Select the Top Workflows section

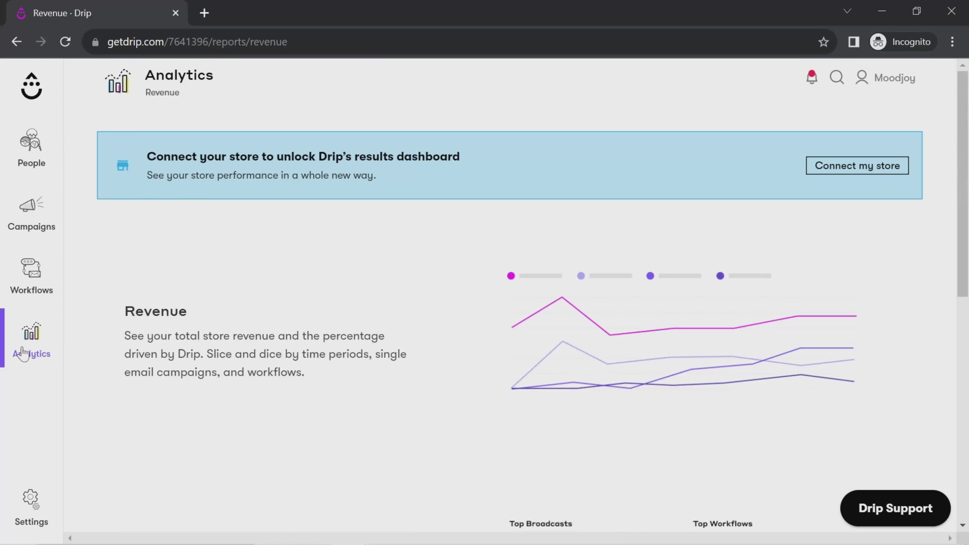[x=723, y=523]
